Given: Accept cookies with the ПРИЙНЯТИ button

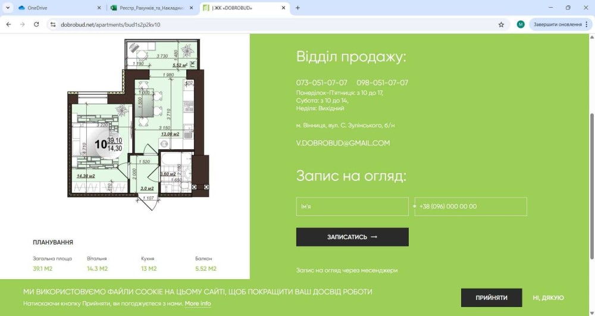Looking at the screenshot, I should [x=491, y=297].
